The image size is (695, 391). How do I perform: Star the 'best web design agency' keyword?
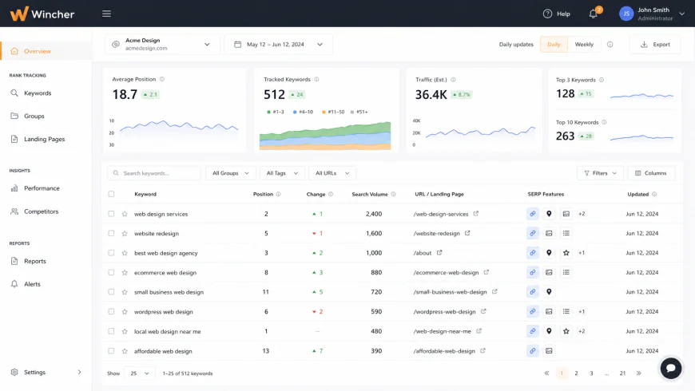125,253
